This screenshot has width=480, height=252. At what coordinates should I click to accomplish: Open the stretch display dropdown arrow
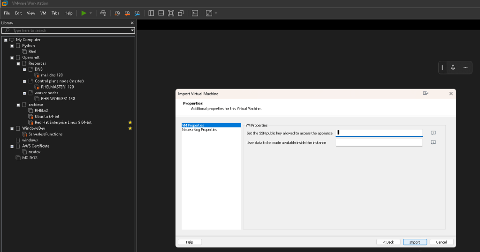pyautogui.click(x=216, y=13)
